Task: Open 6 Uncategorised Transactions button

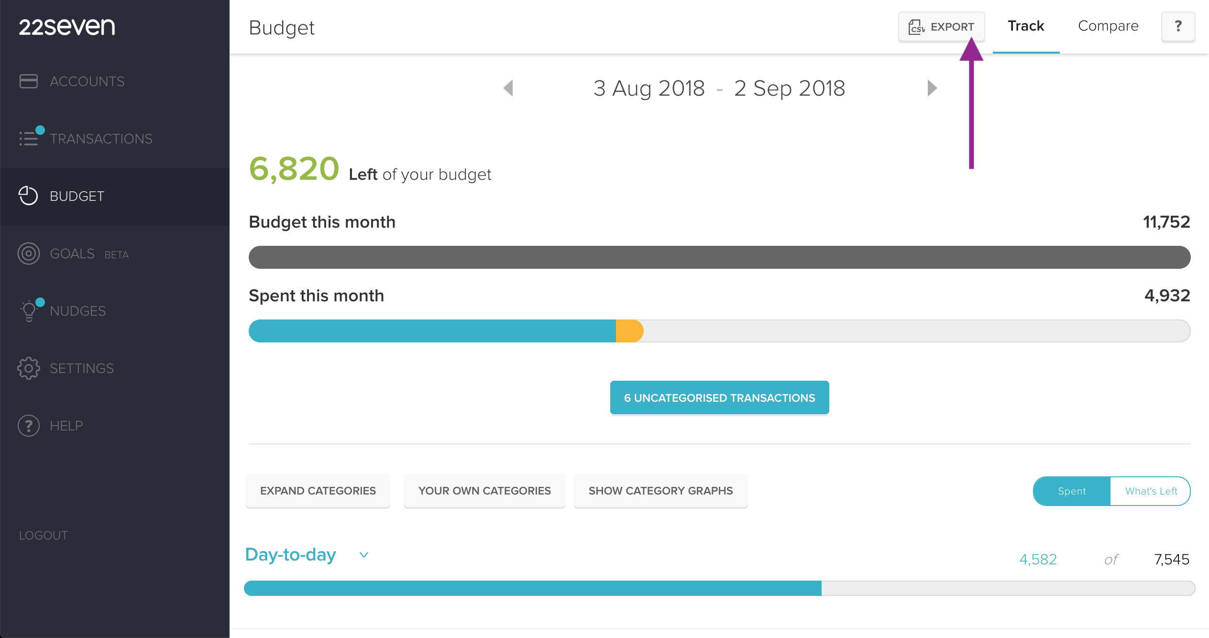Action: 719,397
